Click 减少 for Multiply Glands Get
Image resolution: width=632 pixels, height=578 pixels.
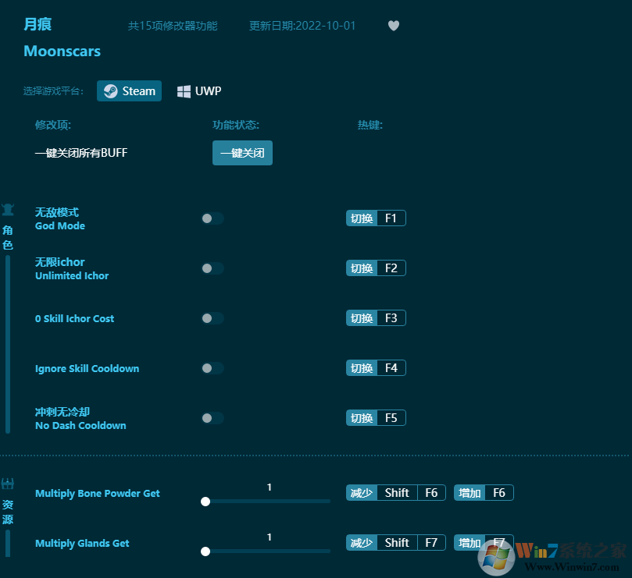pyautogui.click(x=362, y=543)
